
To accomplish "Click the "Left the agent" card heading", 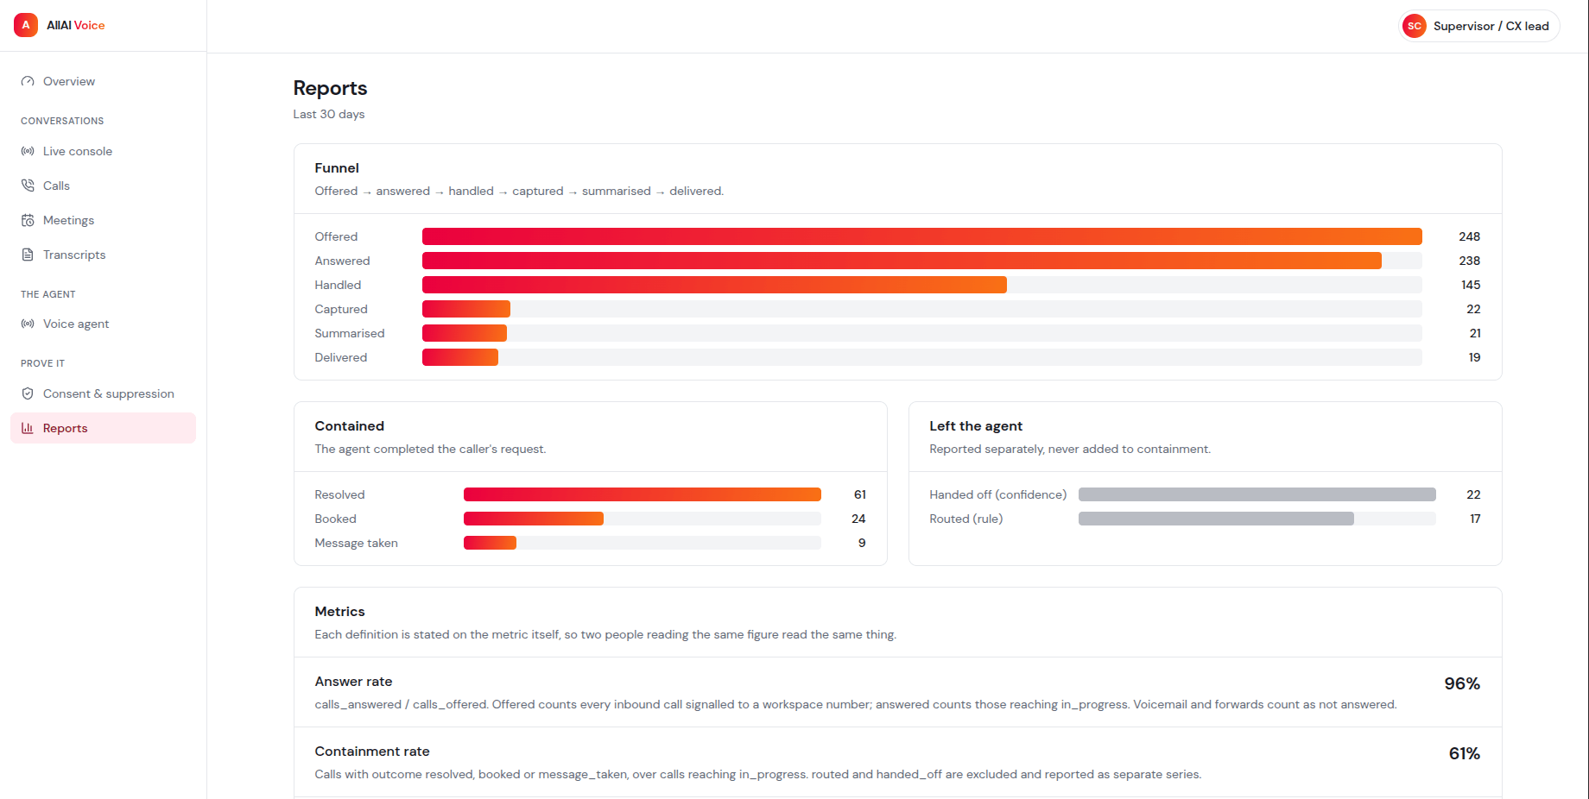I will pyautogui.click(x=976, y=425).
